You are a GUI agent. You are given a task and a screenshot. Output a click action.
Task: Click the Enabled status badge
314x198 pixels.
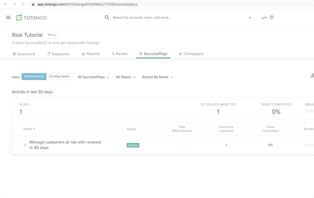pyautogui.click(x=133, y=145)
